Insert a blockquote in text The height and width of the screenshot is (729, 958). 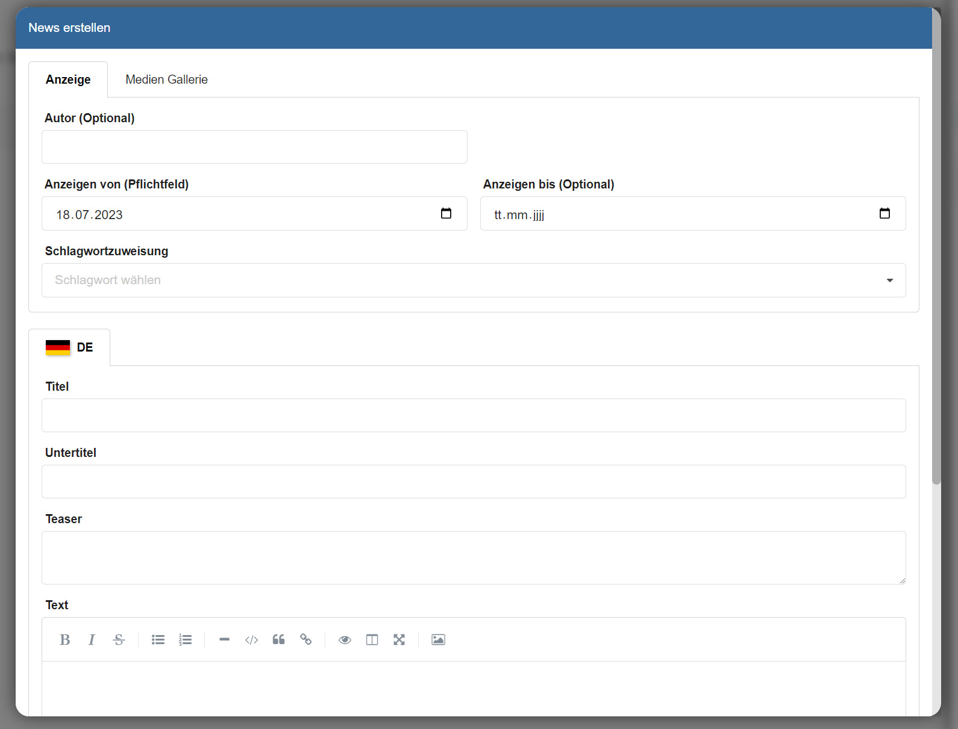pos(278,640)
